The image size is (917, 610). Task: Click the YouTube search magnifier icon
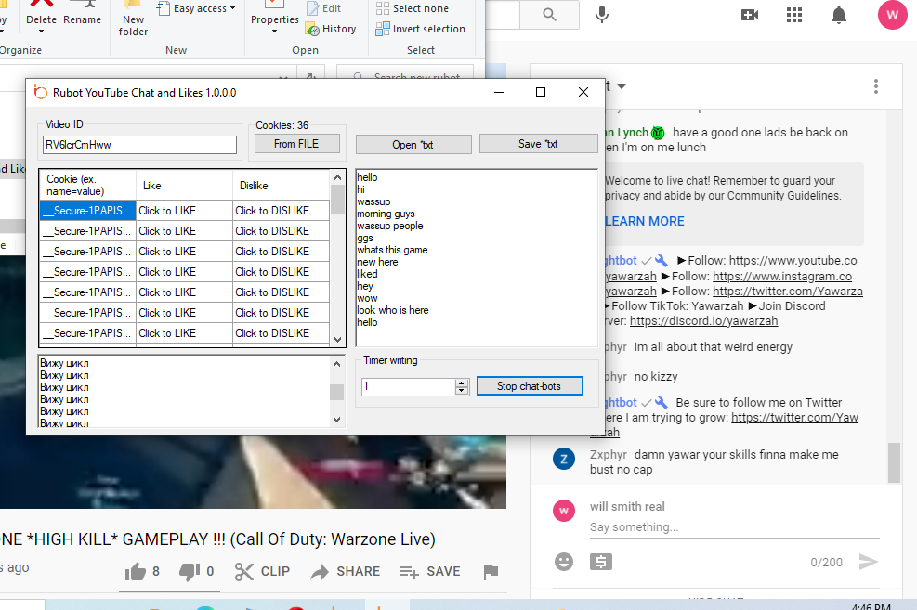549,14
